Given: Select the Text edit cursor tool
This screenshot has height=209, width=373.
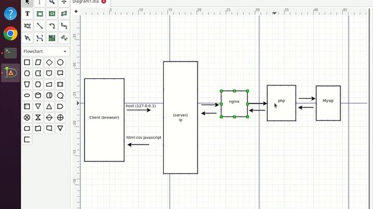Looking at the screenshot, I should tap(40, 2).
